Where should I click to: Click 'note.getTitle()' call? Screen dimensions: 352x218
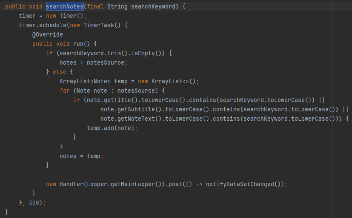112,100
